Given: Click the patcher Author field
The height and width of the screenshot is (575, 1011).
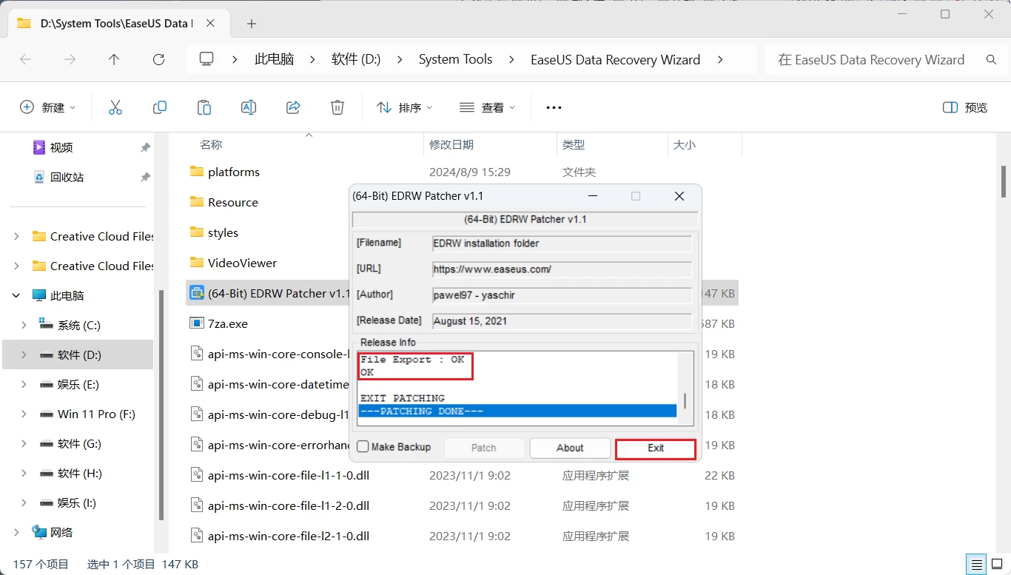Looking at the screenshot, I should (x=562, y=295).
